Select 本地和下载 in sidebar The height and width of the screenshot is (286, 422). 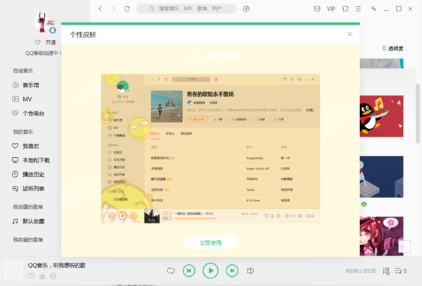[x=35, y=160]
